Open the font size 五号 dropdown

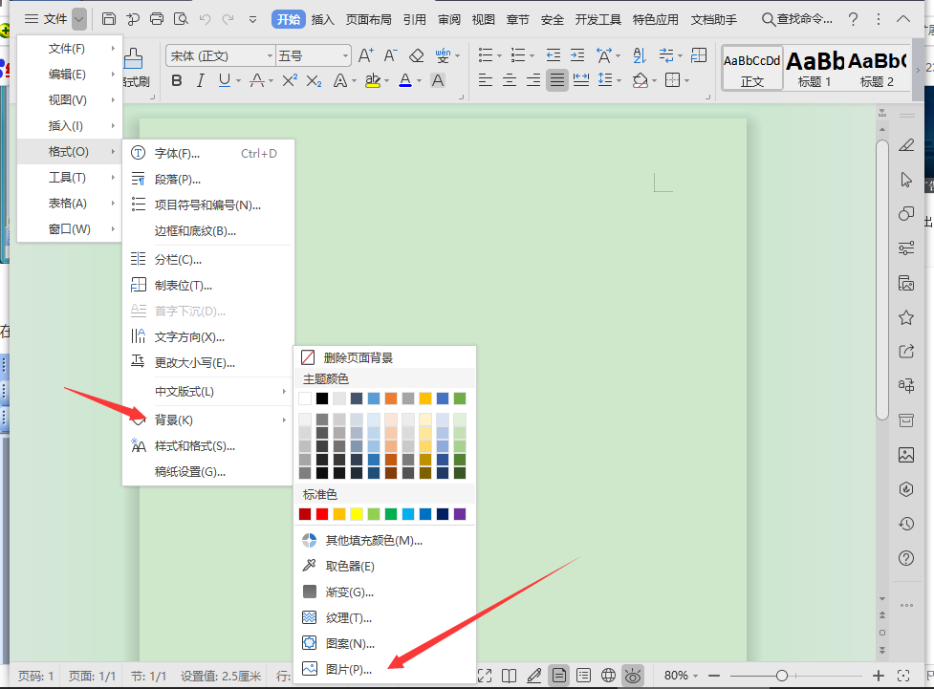coord(344,56)
